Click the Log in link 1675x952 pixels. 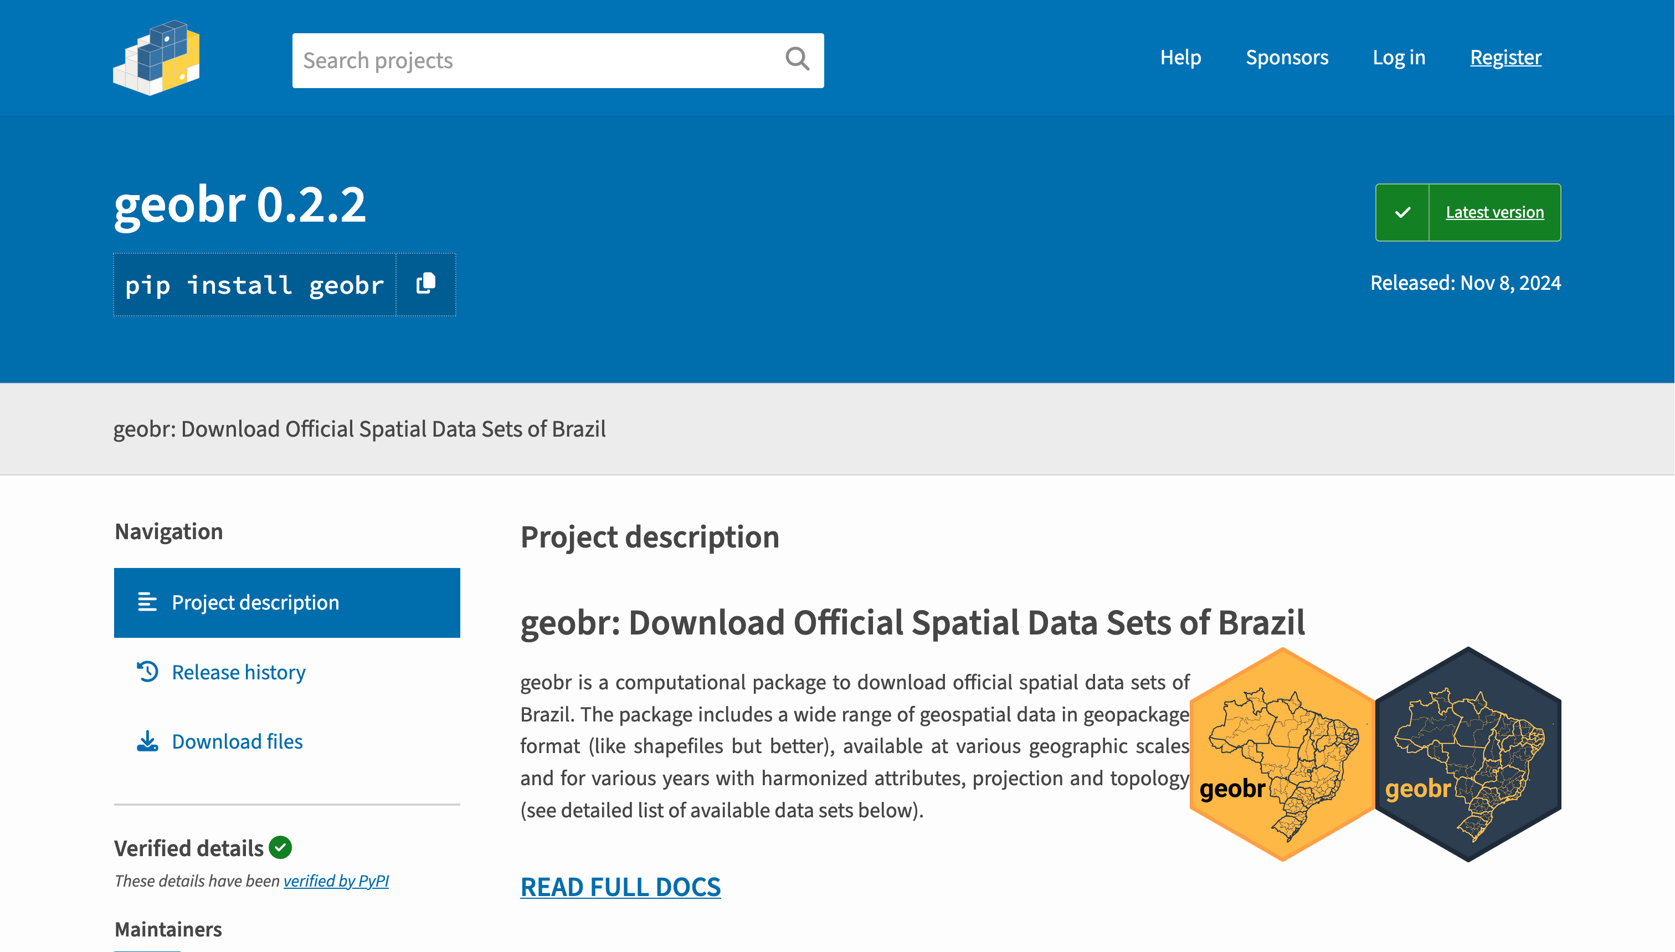[1399, 58]
